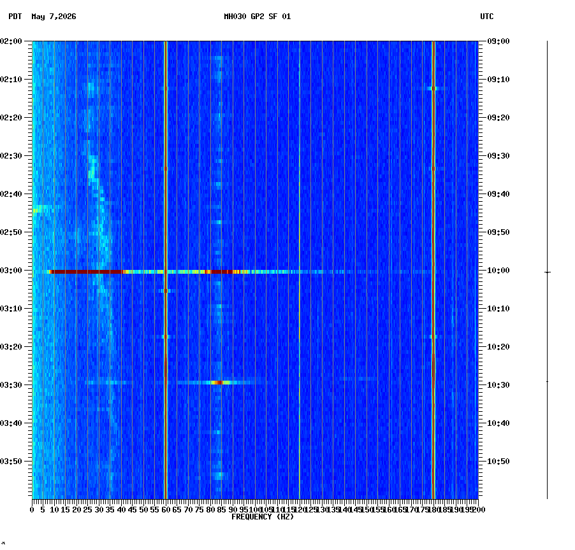
Task: Click the 02:30 PDT time label
Action: 11,156
